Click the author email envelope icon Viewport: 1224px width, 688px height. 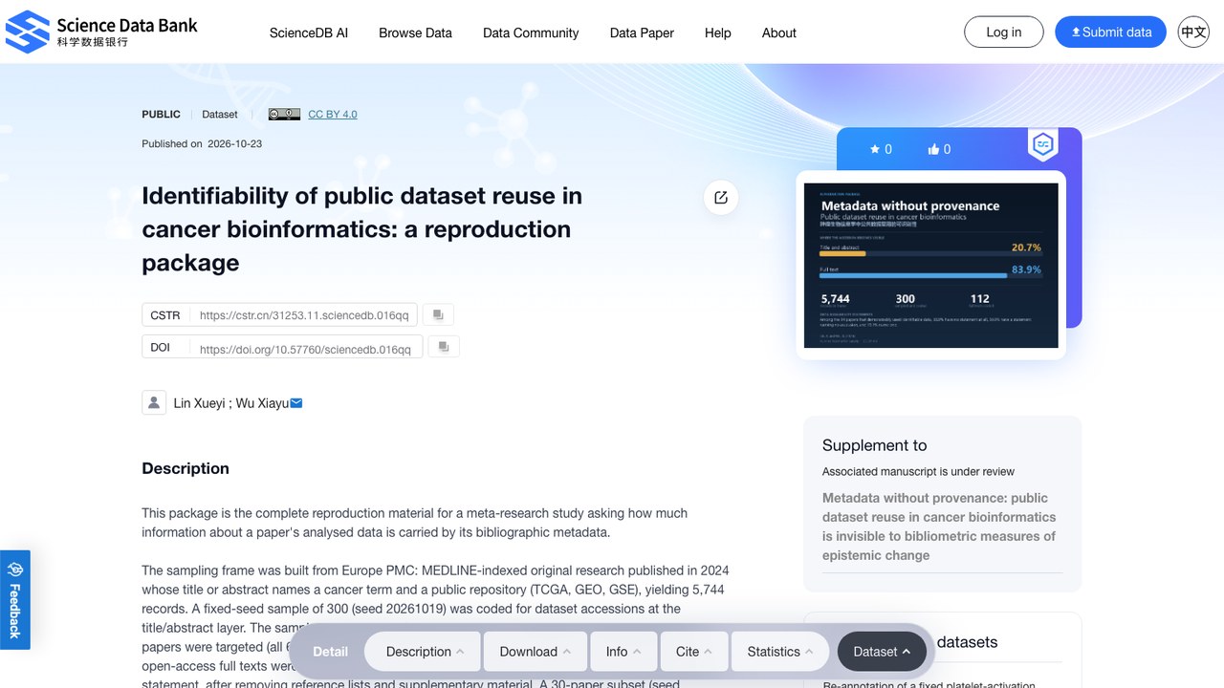point(296,403)
